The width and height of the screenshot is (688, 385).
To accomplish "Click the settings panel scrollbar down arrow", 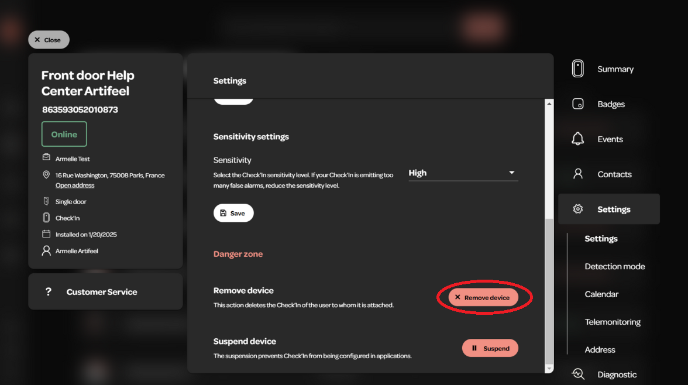I will click(549, 369).
